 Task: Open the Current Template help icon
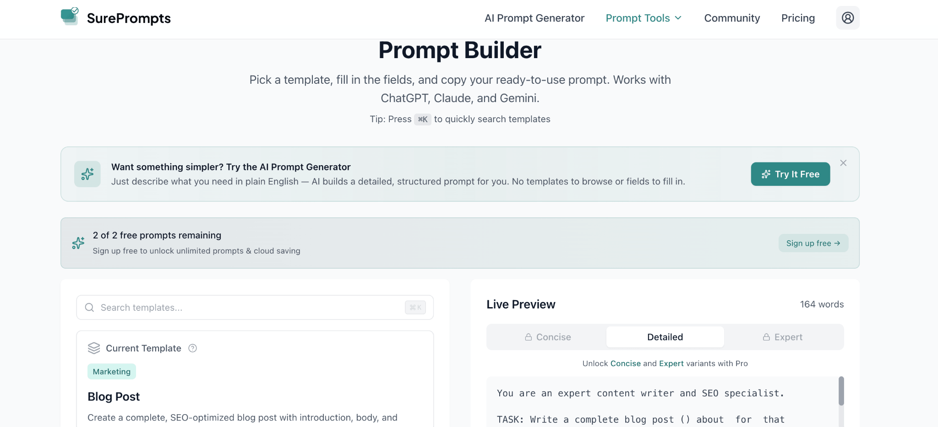(193, 348)
